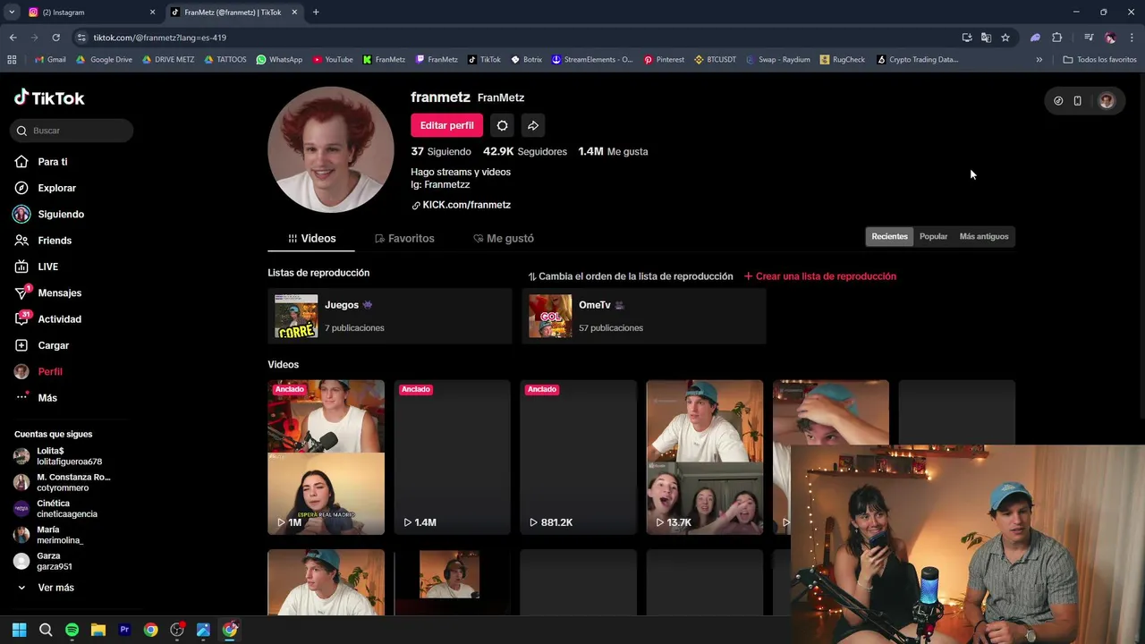
Task: Sort videos by Popular
Action: (933, 236)
